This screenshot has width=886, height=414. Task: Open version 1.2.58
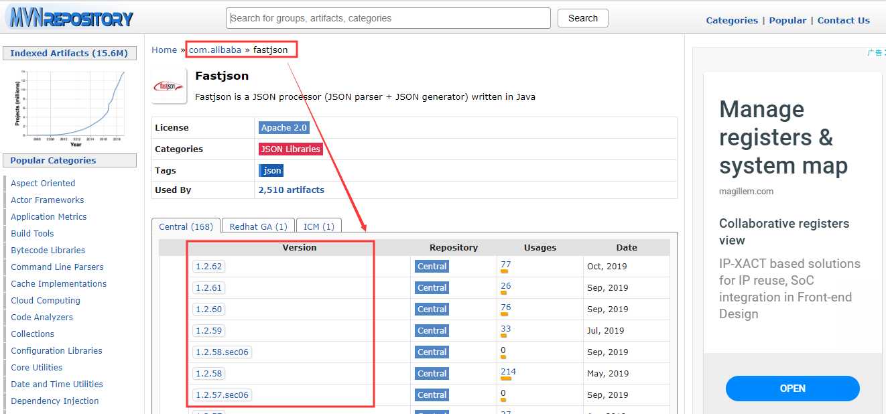[208, 373]
